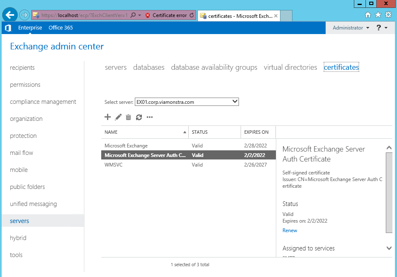Expand the Select server dropdown

tap(235, 102)
